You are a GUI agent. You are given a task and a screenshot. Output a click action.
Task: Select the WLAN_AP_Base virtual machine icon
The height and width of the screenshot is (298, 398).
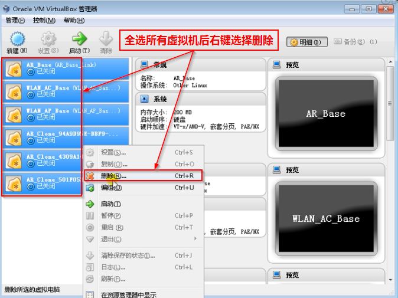pos(14,114)
